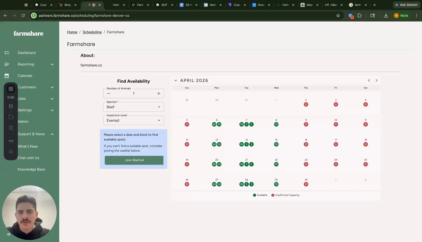Delete the recording with trash icon
This screenshot has height=242, width=422.
pyautogui.click(x=11, y=128)
